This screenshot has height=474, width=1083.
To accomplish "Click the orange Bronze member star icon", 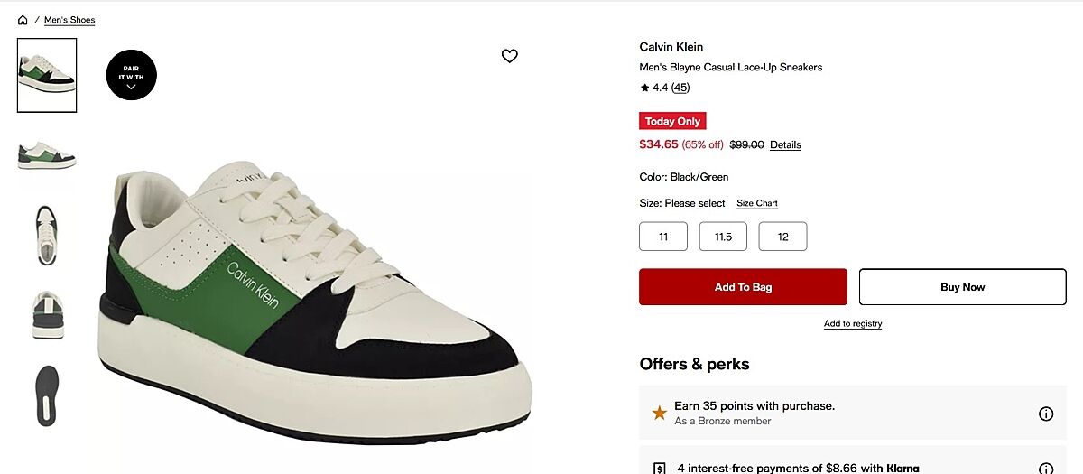I will pos(660,414).
